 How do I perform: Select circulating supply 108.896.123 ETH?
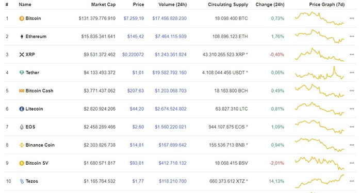[230, 37]
